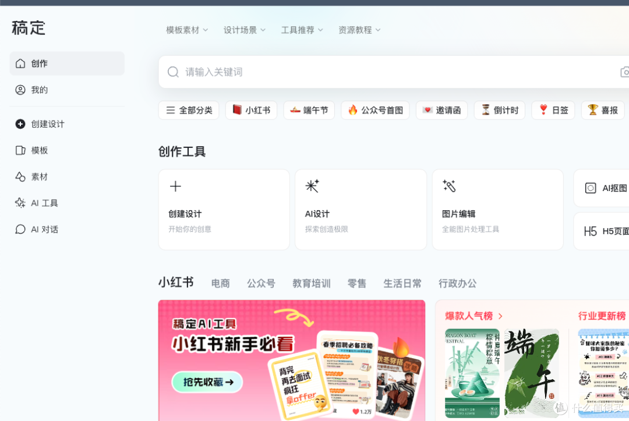Click the 探索创造极限 subtitle
The image size is (629, 421).
coord(327,229)
